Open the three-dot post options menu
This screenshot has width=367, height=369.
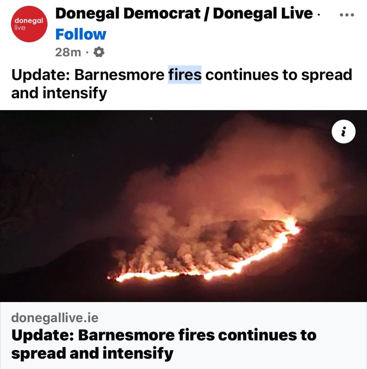coord(347,15)
